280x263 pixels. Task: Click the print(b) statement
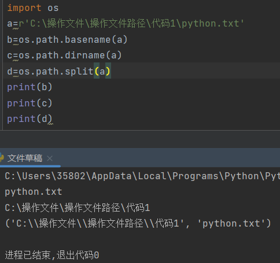click(x=30, y=87)
